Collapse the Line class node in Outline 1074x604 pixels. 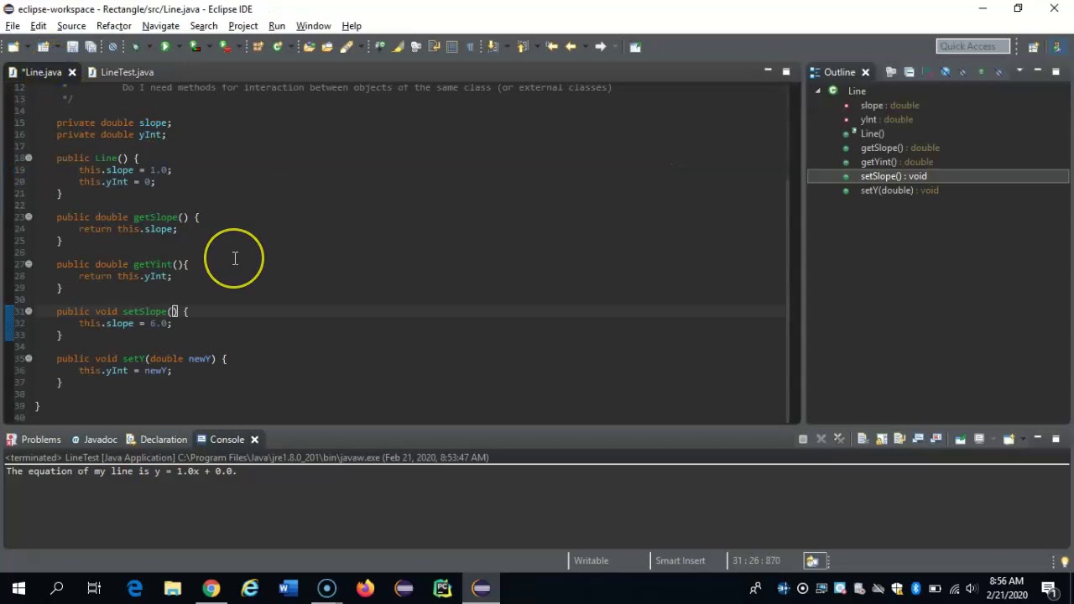(x=818, y=91)
